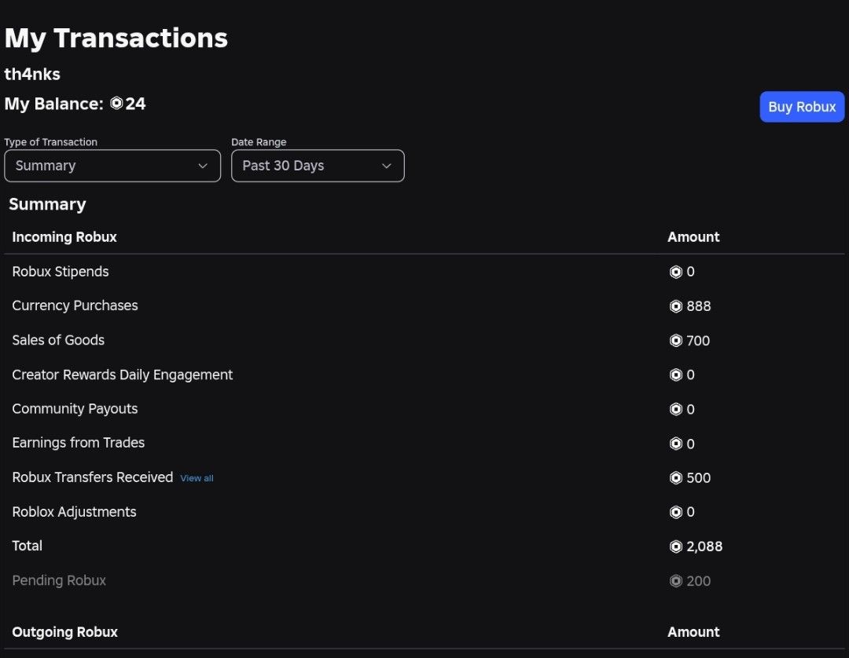The height and width of the screenshot is (658, 849).
Task: Select the Community Payouts row label
Action: (75, 409)
